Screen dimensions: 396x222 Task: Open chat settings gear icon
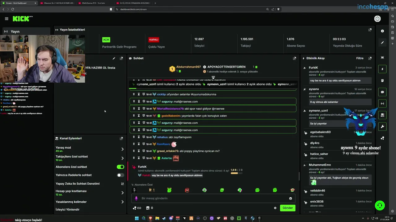point(275,208)
